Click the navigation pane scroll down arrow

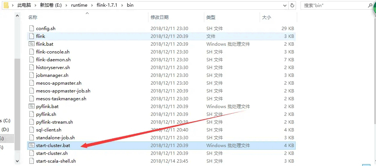[x=17, y=161]
